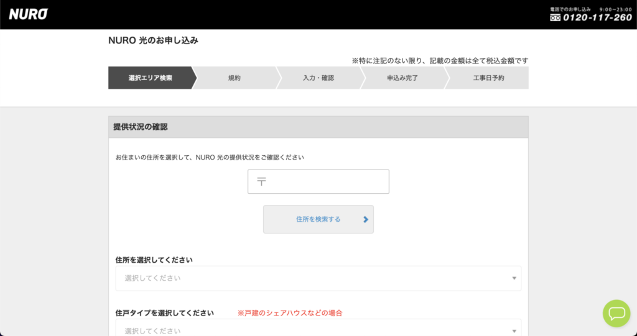Click the 〒 postal mark symbol

pos(262,181)
